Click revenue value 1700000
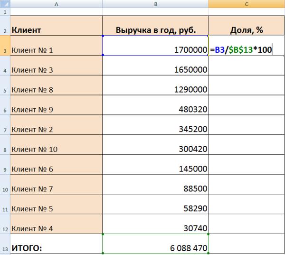The width and height of the screenshot is (285, 255). point(156,46)
